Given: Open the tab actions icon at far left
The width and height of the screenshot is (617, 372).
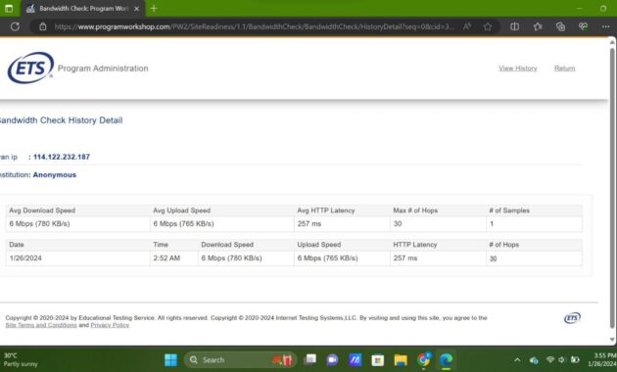Looking at the screenshot, I should [9, 8].
